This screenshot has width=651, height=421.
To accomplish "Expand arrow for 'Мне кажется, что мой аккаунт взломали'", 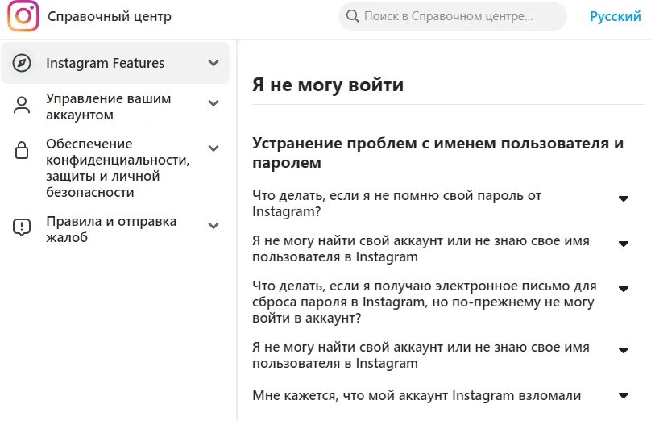I will point(623,395).
